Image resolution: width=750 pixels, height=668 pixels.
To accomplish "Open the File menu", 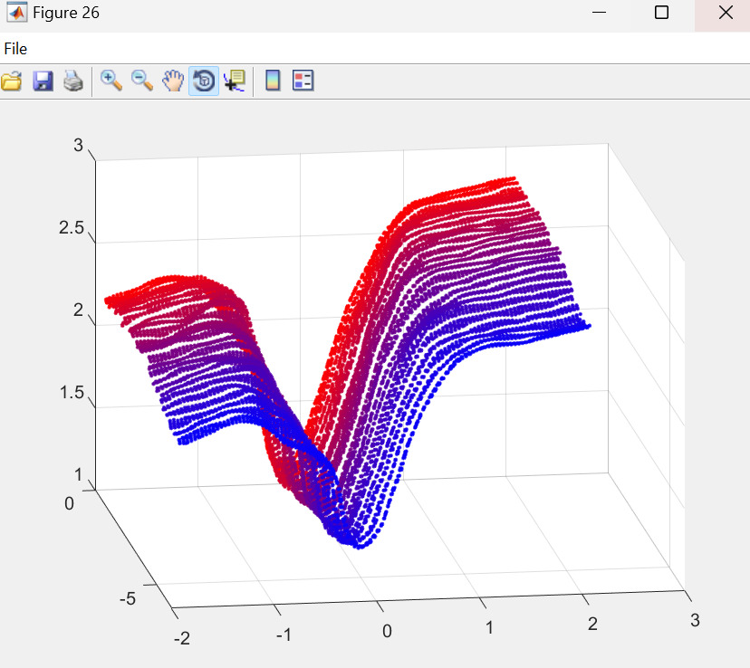I will pos(15,49).
